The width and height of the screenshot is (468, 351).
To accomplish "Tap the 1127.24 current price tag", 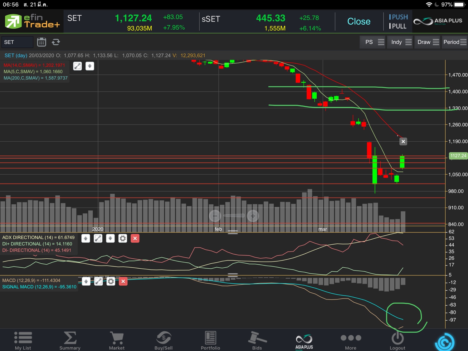I will coord(458,156).
